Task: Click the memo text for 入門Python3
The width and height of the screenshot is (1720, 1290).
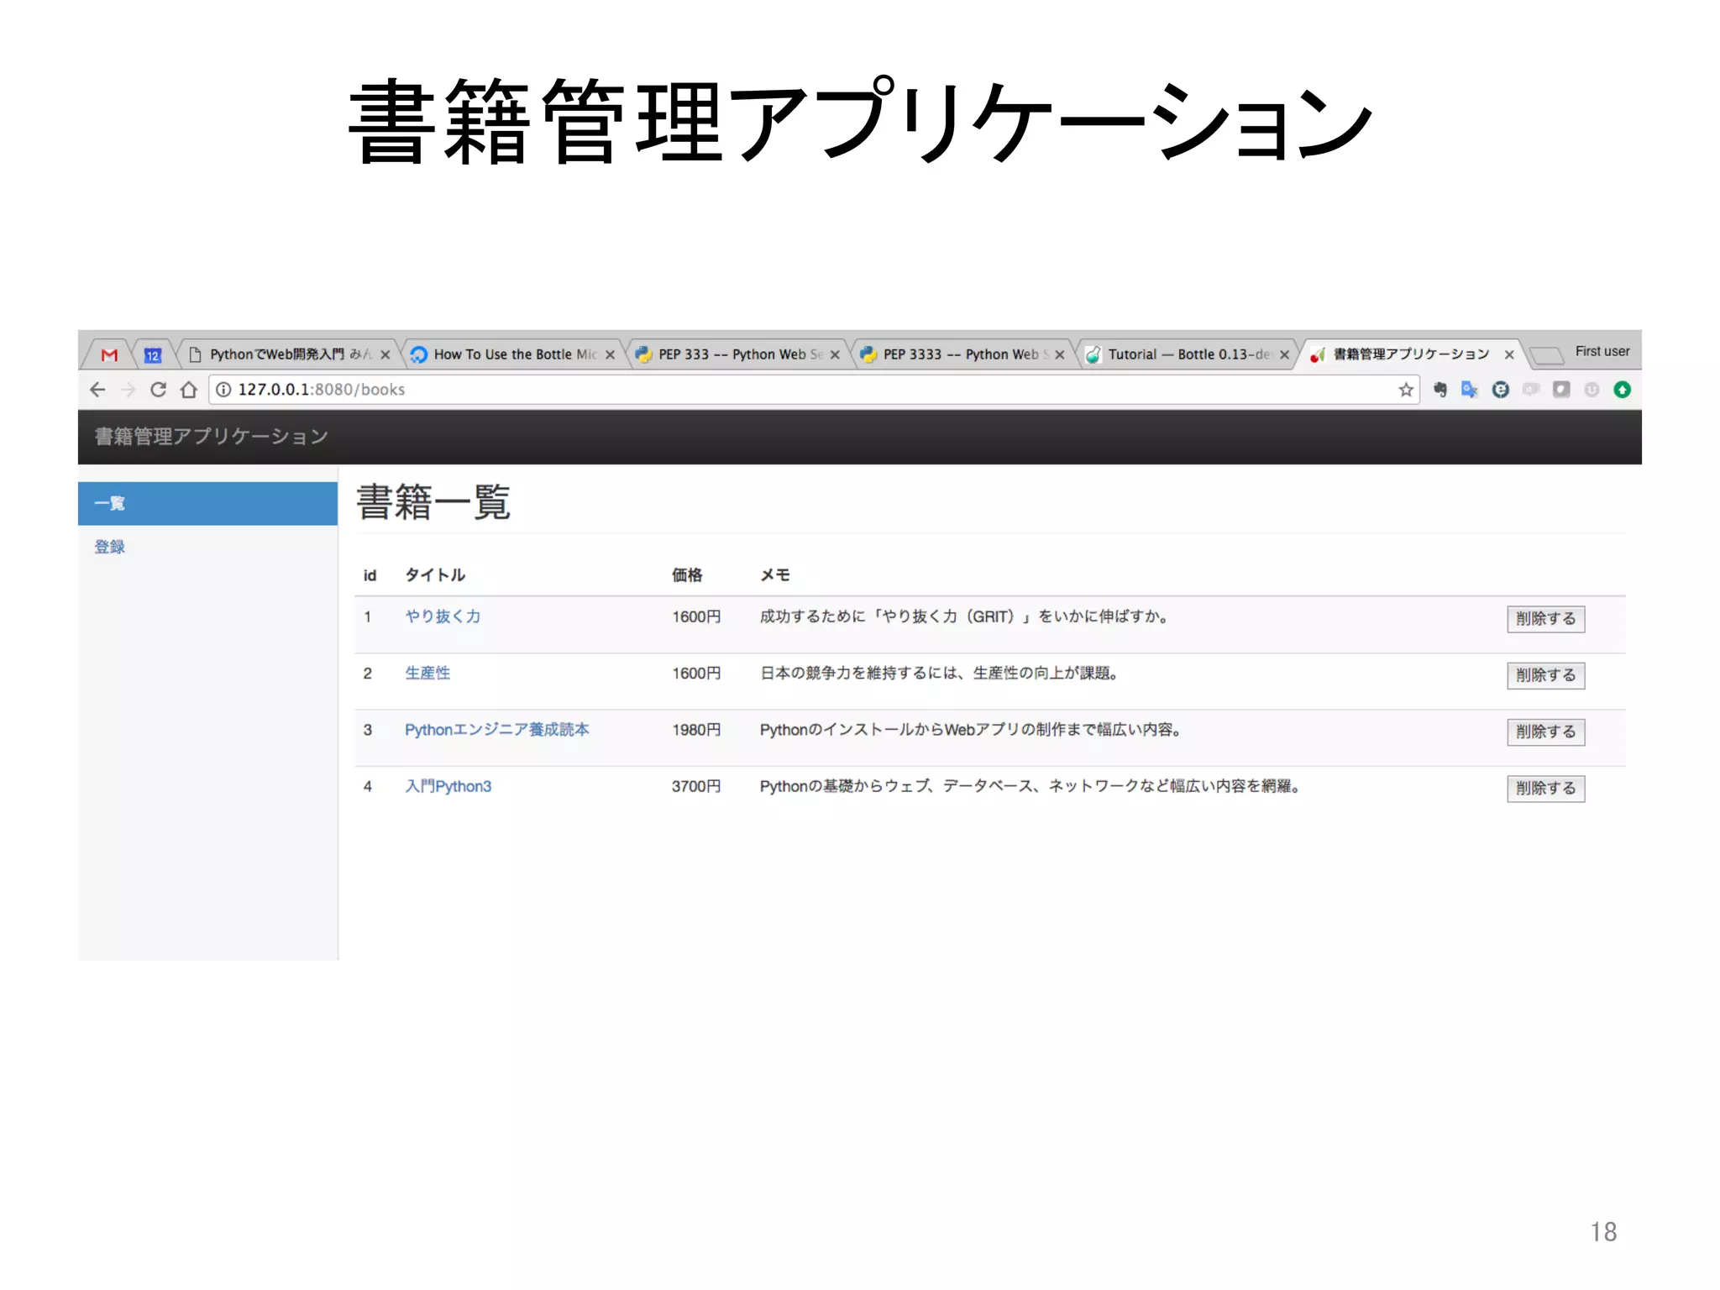Action: pyautogui.click(x=1030, y=786)
